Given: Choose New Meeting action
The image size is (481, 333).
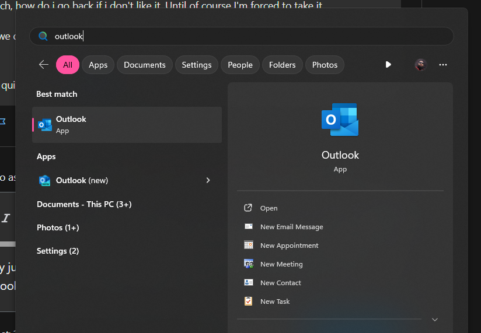Looking at the screenshot, I should [x=281, y=264].
